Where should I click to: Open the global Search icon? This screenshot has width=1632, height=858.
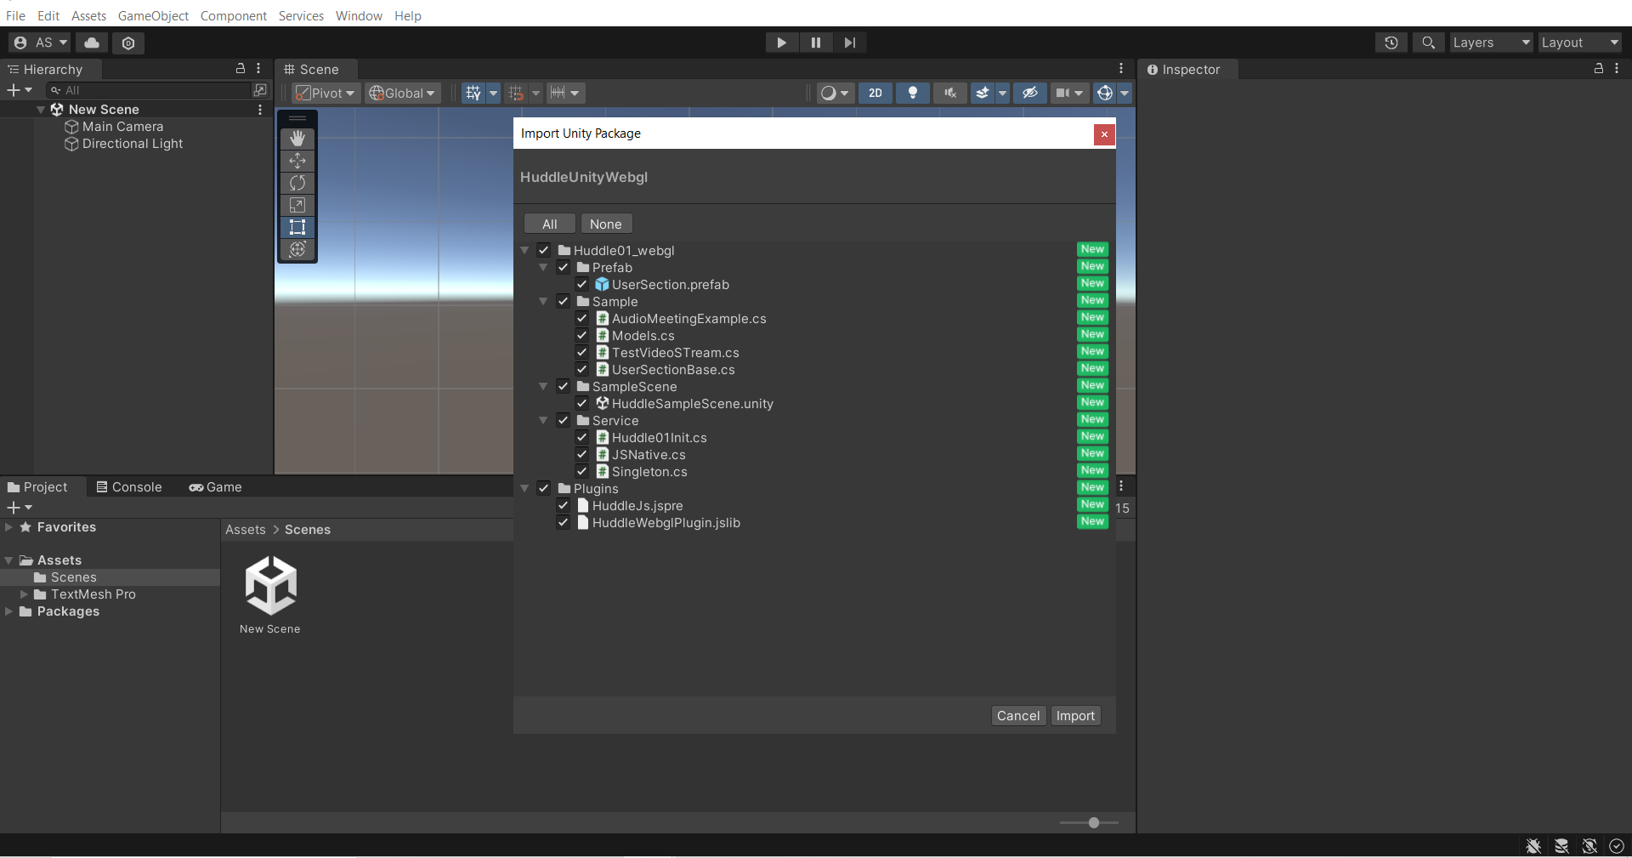tap(1429, 43)
